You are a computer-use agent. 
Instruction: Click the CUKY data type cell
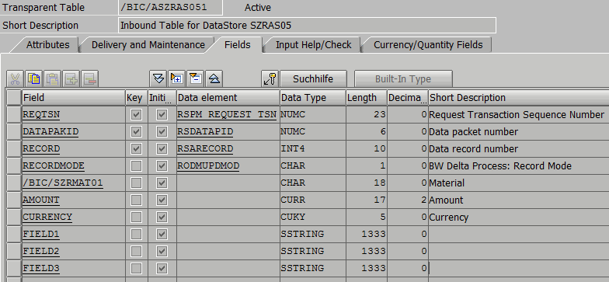pos(312,218)
